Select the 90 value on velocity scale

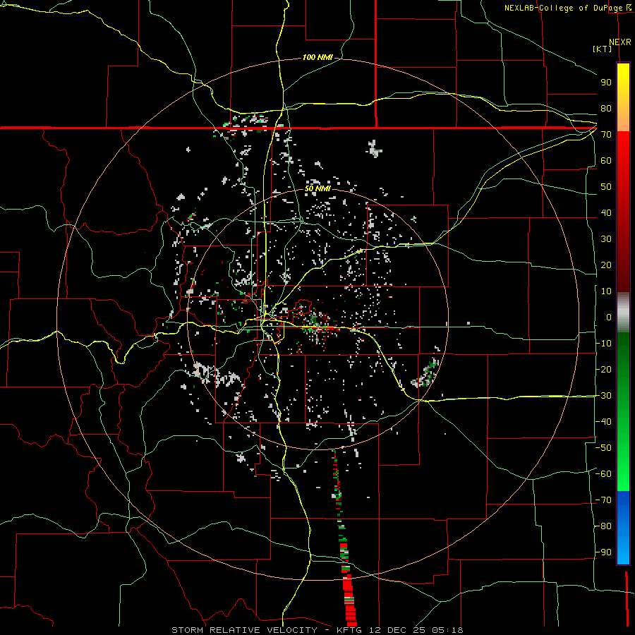(606, 83)
